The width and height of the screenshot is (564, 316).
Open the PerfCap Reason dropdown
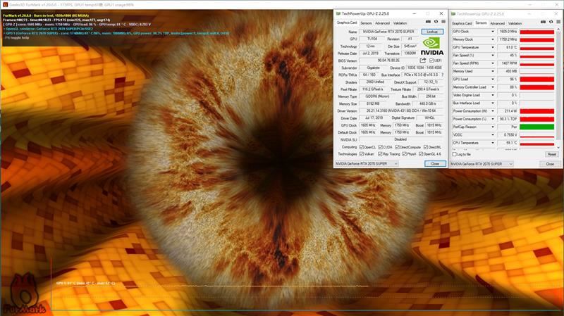point(493,127)
